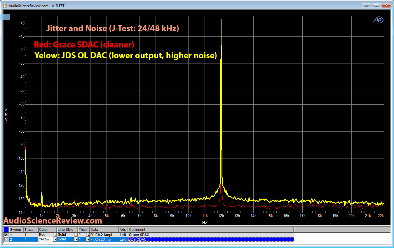Maximize the A-D FFT window
This screenshot has height=248, width=394.
coord(376,5)
